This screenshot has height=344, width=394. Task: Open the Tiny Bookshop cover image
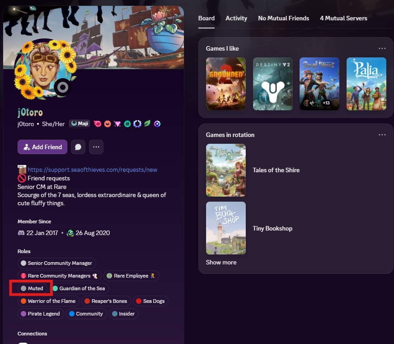coord(226,228)
